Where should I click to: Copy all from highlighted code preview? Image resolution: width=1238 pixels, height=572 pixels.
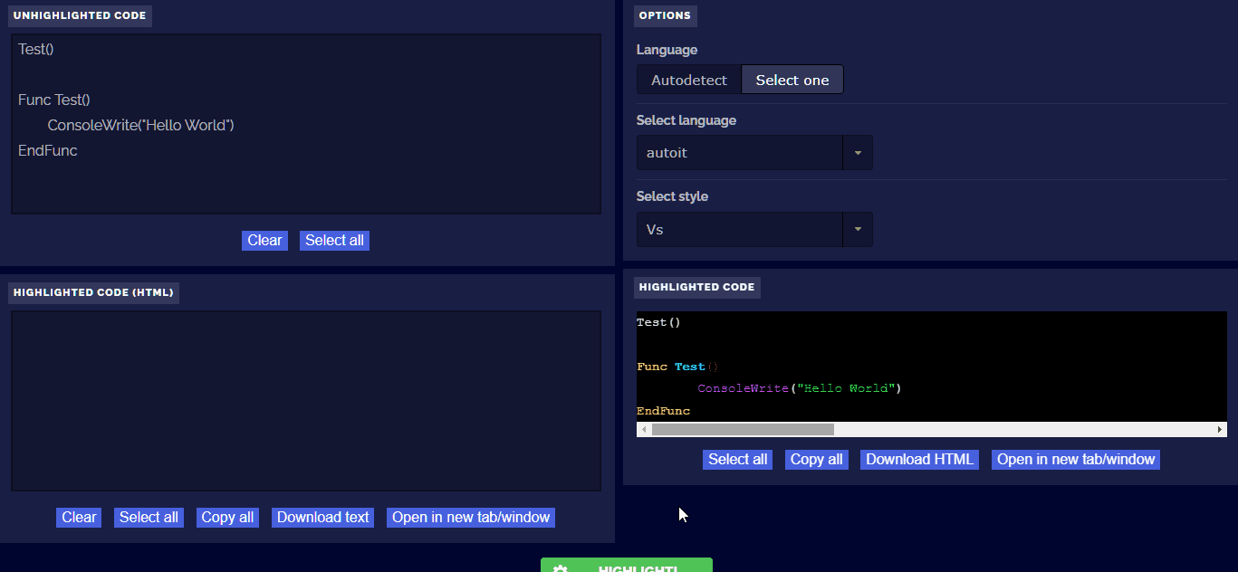816,459
